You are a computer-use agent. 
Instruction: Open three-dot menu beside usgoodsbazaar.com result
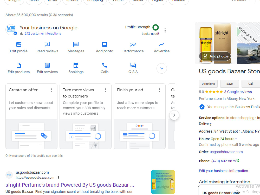[58, 178]
